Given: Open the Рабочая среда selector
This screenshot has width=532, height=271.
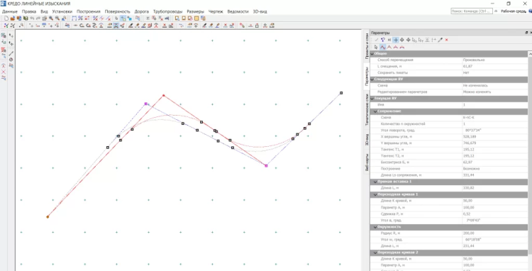Looking at the screenshot, I should (513, 11).
